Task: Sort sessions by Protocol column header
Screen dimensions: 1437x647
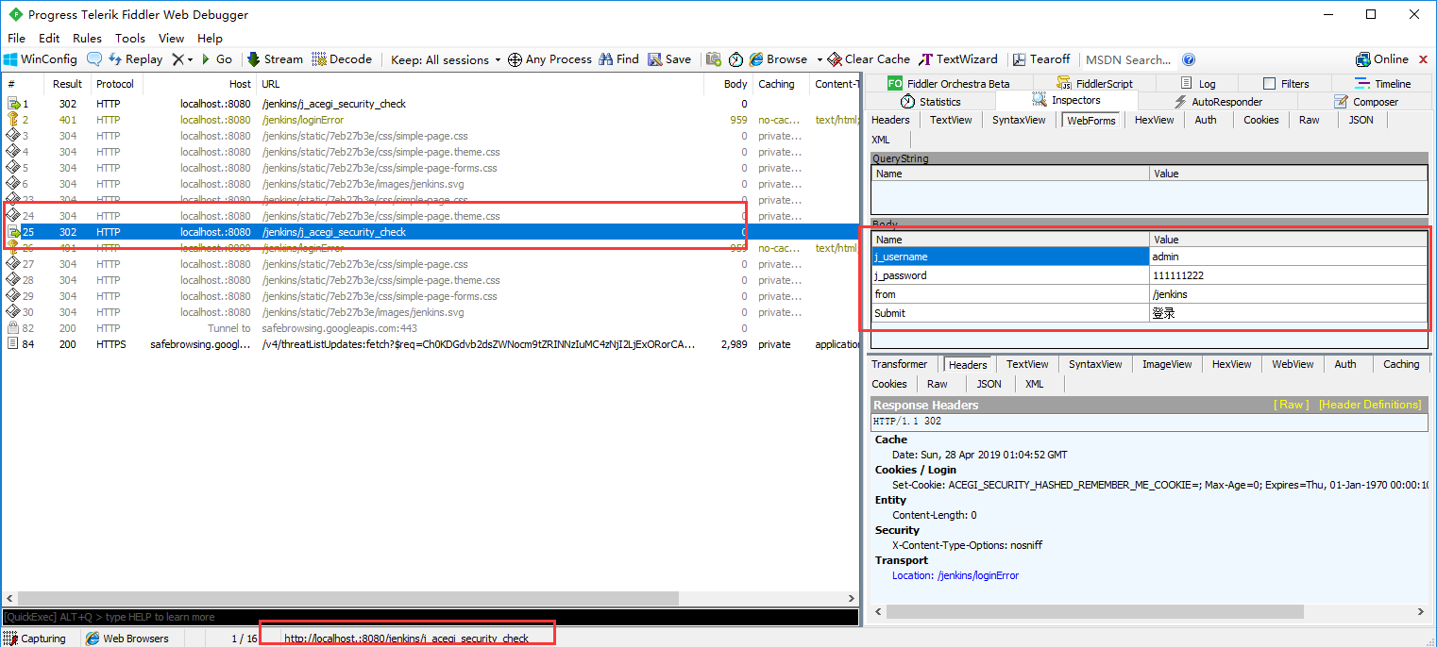Action: pos(115,84)
